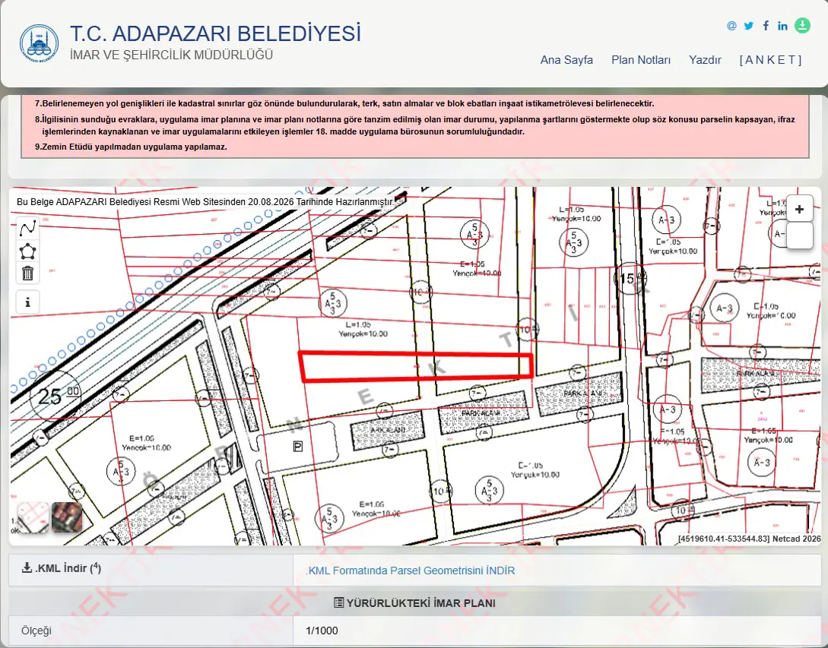828x648 pixels.
Task: Click the Adapazarı Belediyesi logo emblem
Action: [x=39, y=43]
